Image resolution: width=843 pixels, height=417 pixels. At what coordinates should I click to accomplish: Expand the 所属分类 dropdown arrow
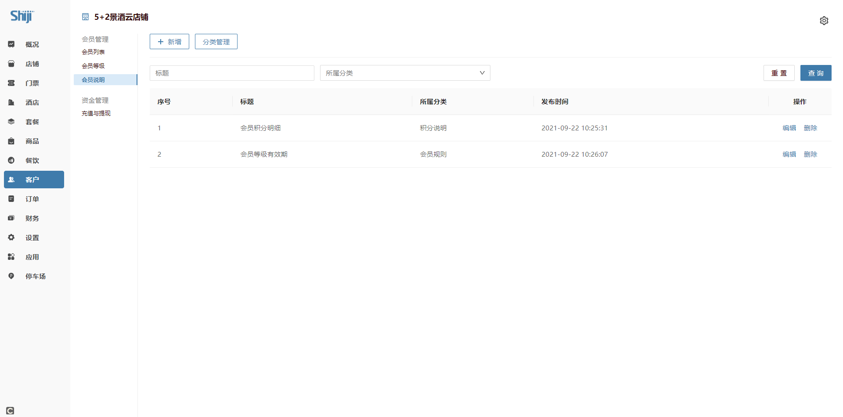(482, 73)
